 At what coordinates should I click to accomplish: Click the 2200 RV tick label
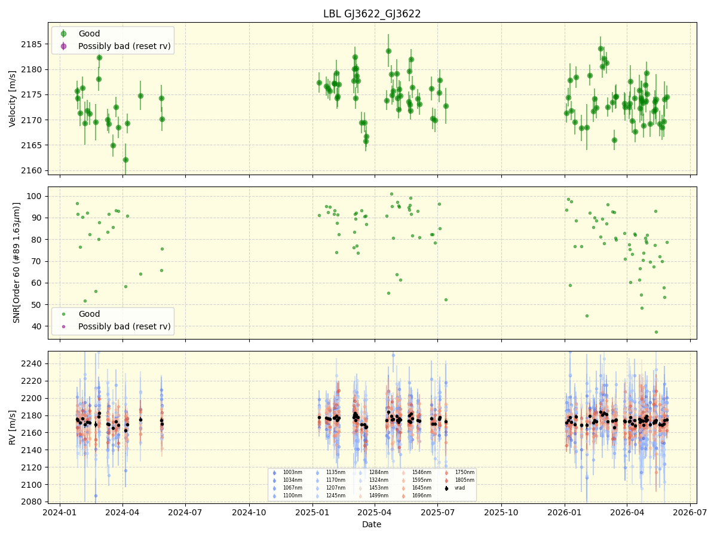coord(33,398)
